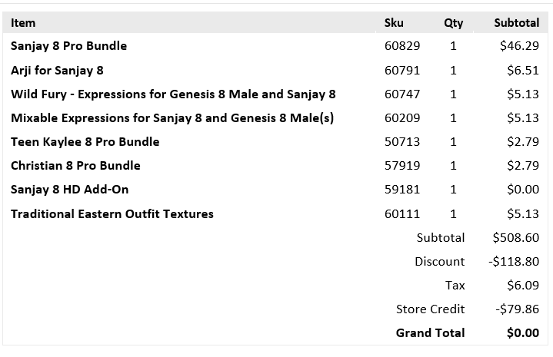
Task: Select SKU number 59181
Action: click(402, 190)
